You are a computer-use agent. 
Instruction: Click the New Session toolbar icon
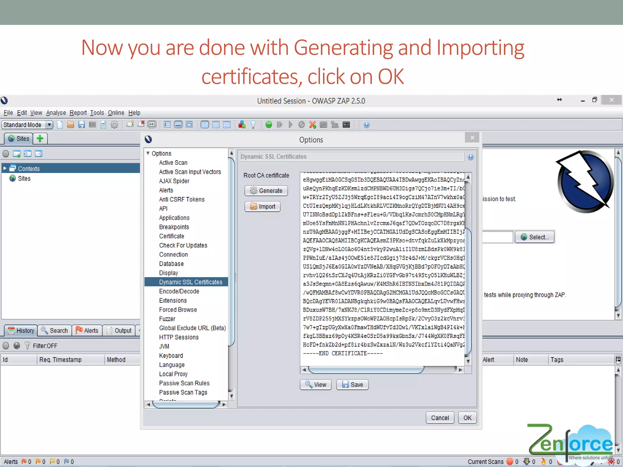point(60,125)
